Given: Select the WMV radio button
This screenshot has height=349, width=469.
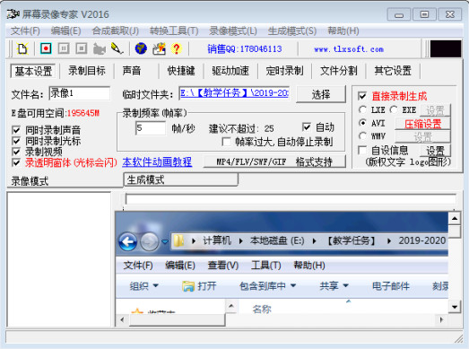Looking at the screenshot, I should click(362, 135).
